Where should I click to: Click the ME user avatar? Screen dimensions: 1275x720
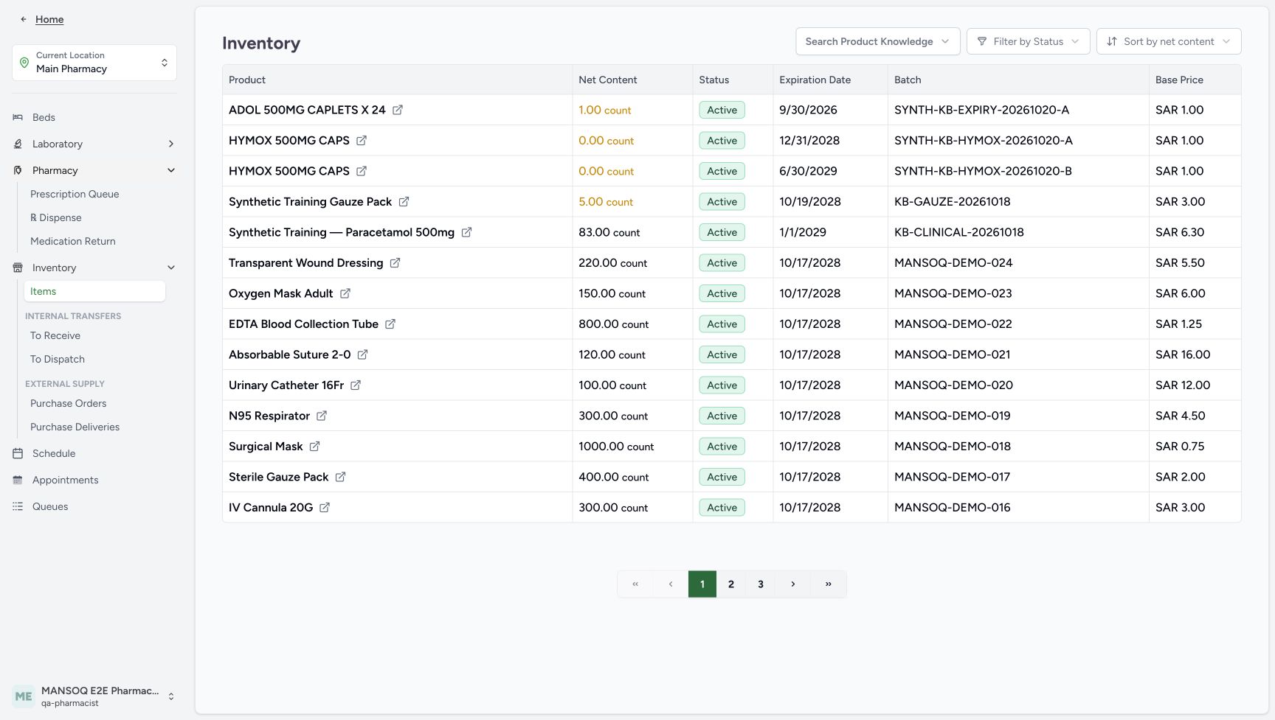click(24, 696)
